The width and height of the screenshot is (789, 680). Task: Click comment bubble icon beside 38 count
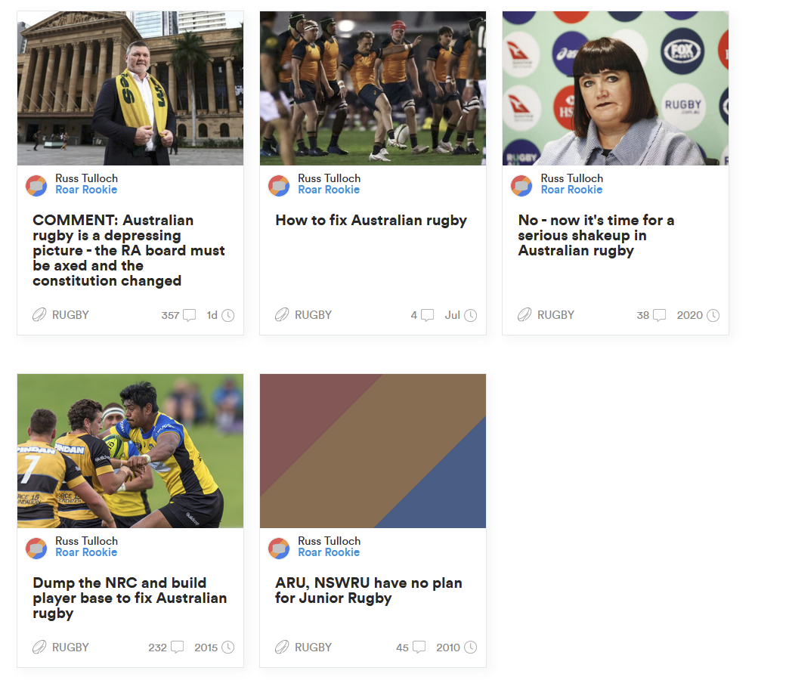click(x=659, y=315)
